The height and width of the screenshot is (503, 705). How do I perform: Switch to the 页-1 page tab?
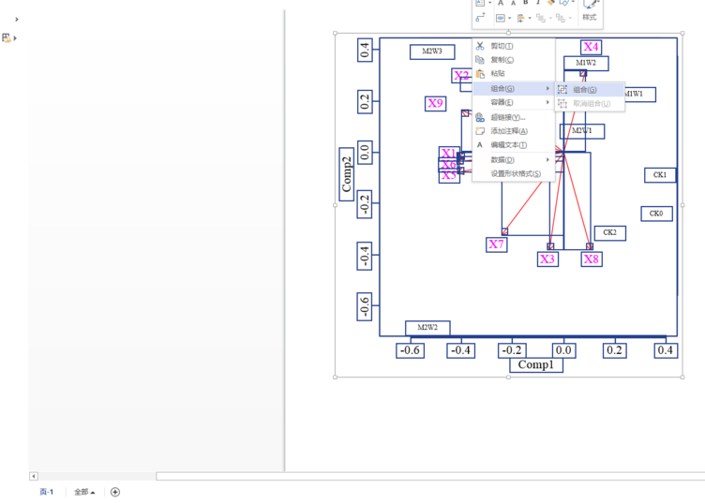[x=46, y=492]
